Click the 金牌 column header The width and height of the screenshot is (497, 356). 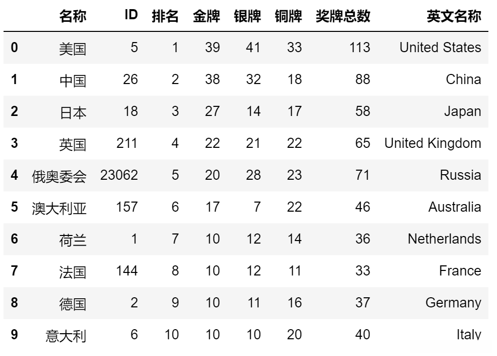tap(206, 16)
